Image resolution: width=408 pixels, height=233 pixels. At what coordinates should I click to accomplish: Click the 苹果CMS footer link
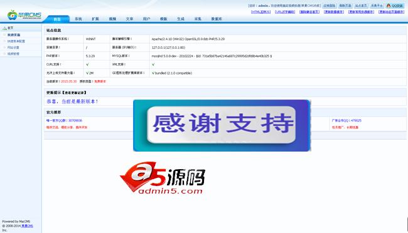[x=28, y=226]
